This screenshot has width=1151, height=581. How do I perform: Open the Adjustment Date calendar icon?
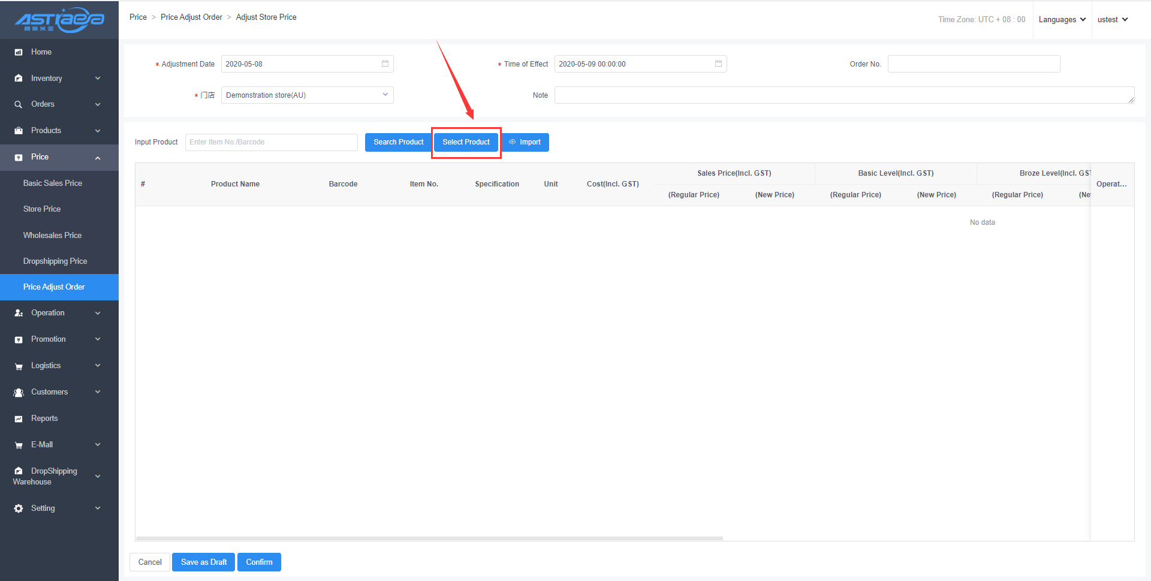coord(385,64)
